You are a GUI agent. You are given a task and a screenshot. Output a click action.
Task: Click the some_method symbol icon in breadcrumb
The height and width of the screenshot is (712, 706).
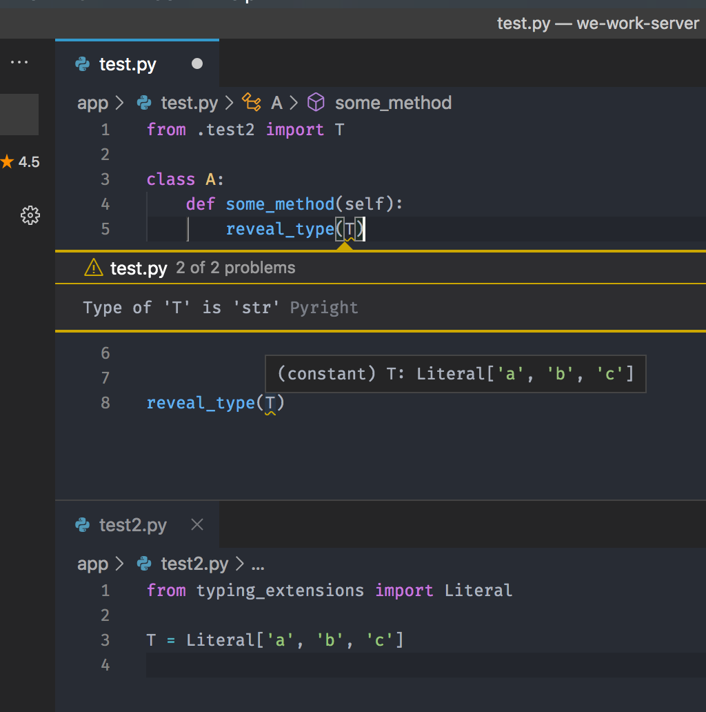click(316, 102)
